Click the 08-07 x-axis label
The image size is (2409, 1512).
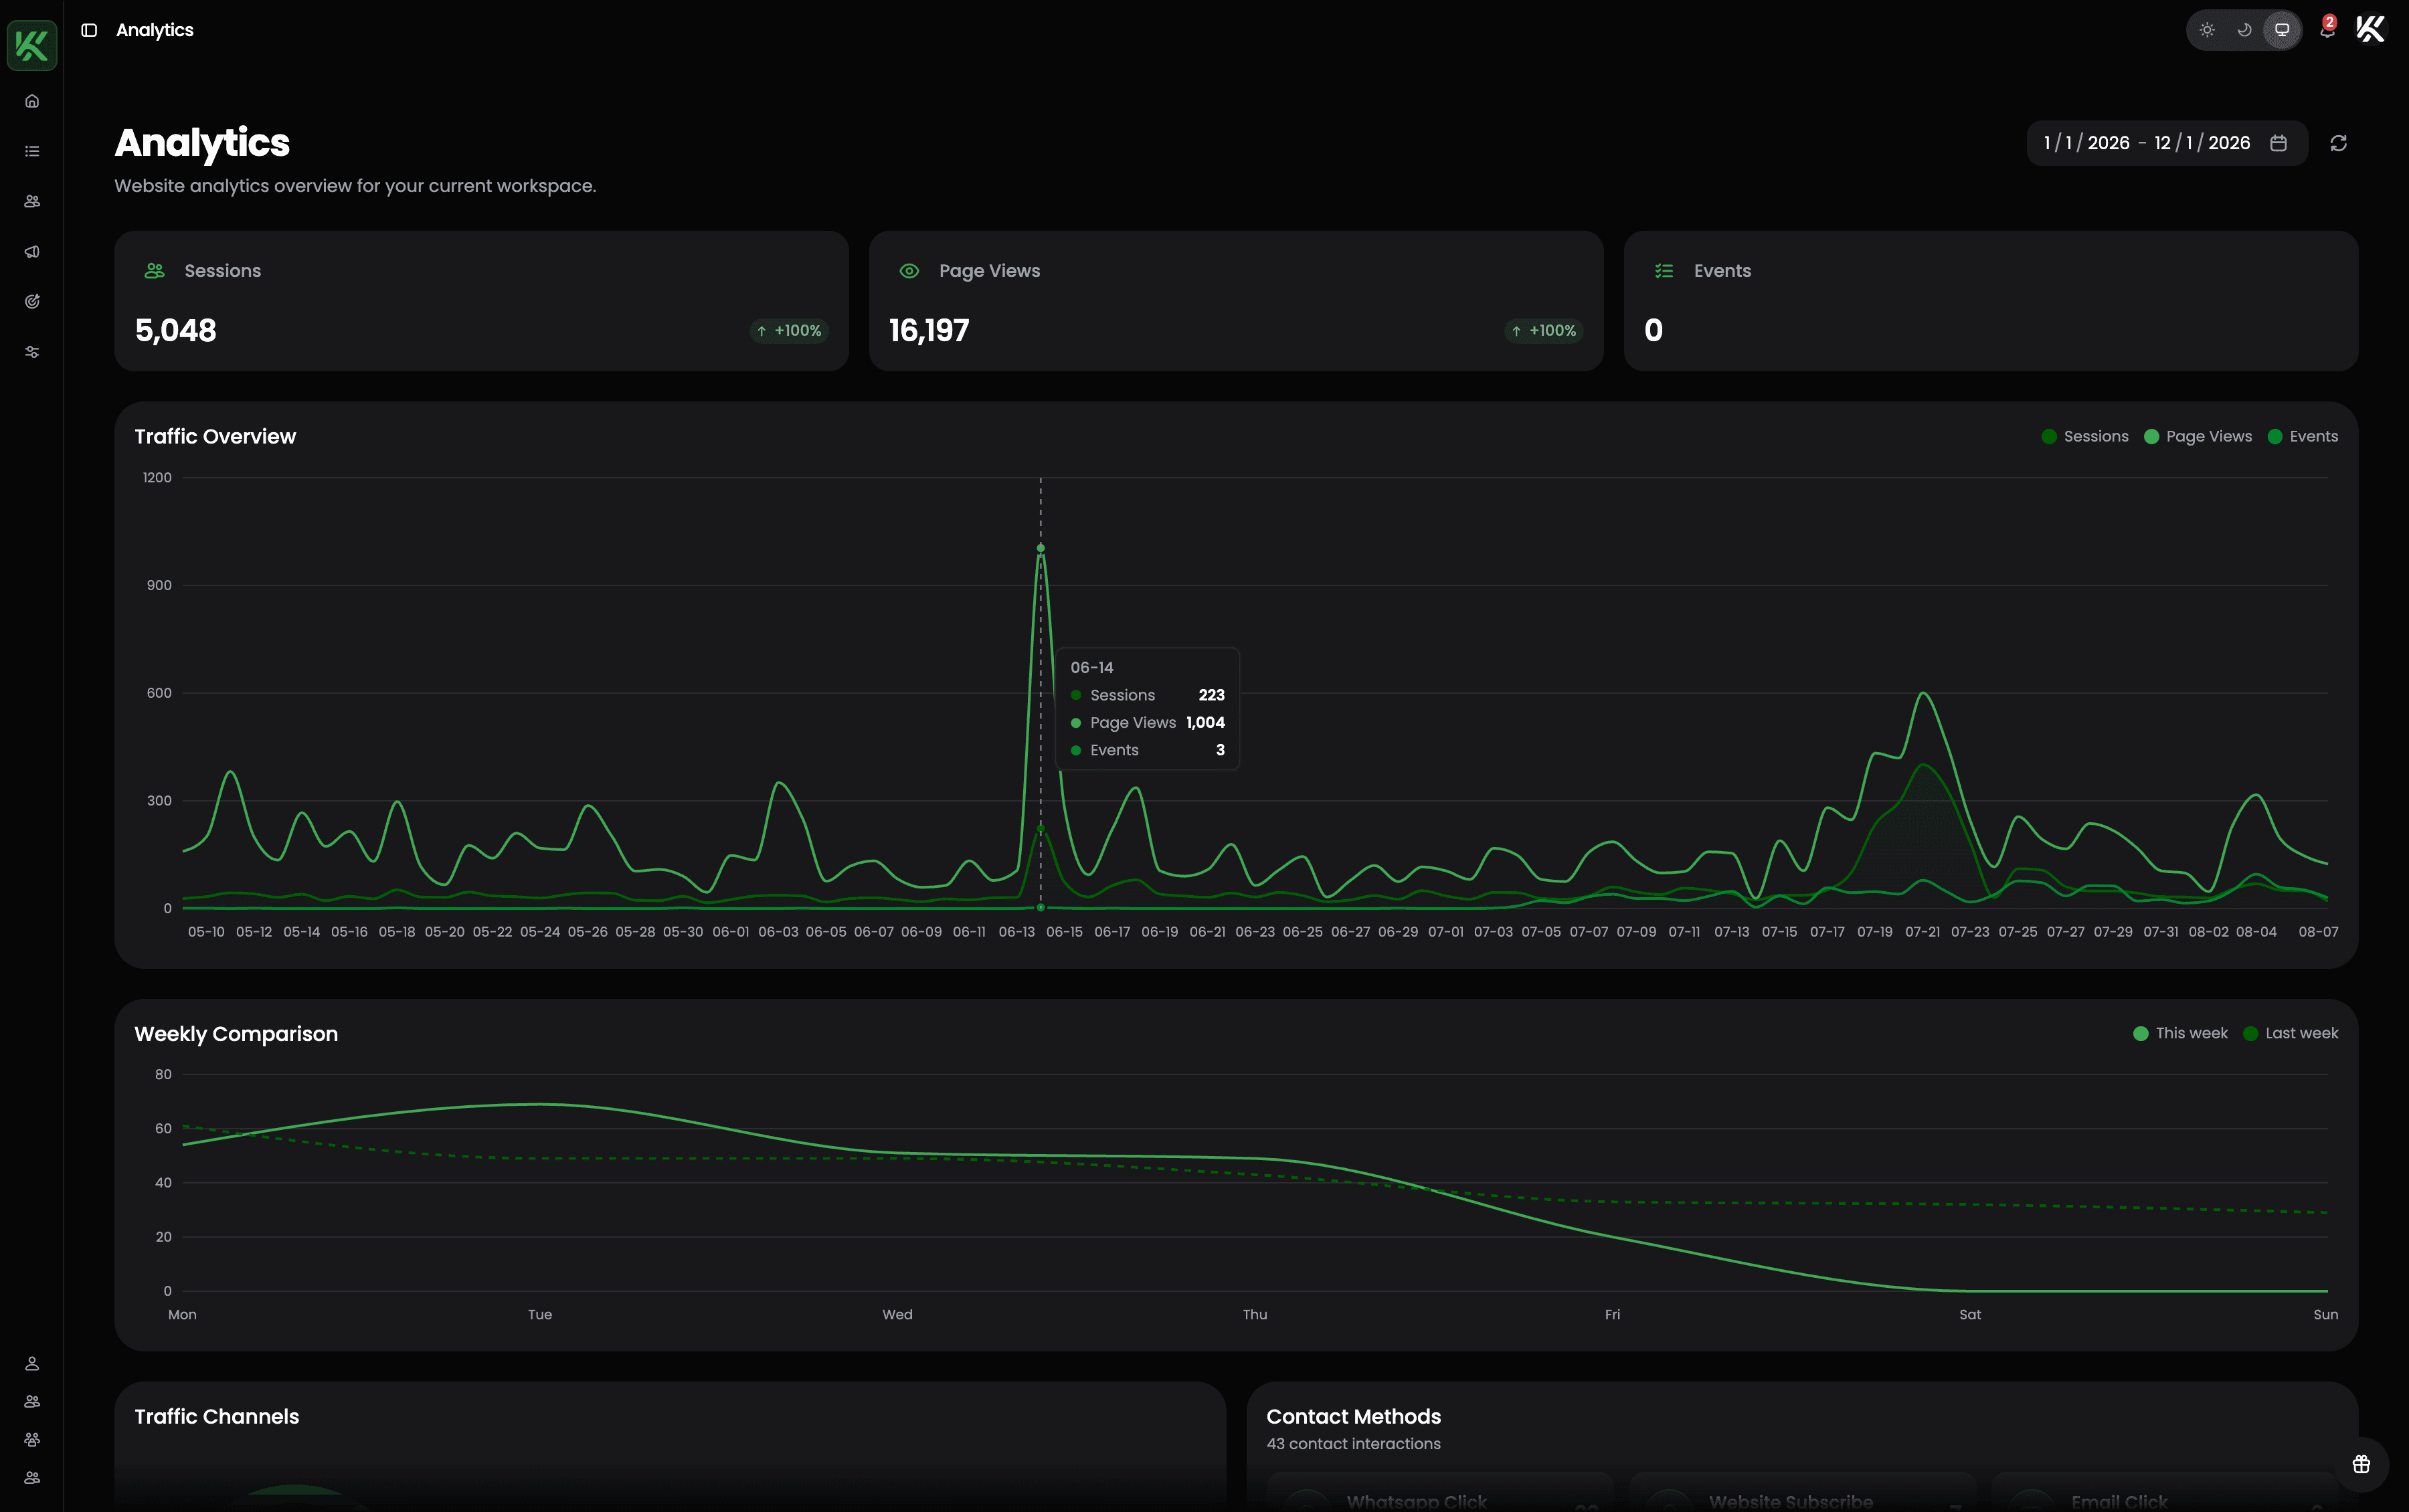(2318, 932)
